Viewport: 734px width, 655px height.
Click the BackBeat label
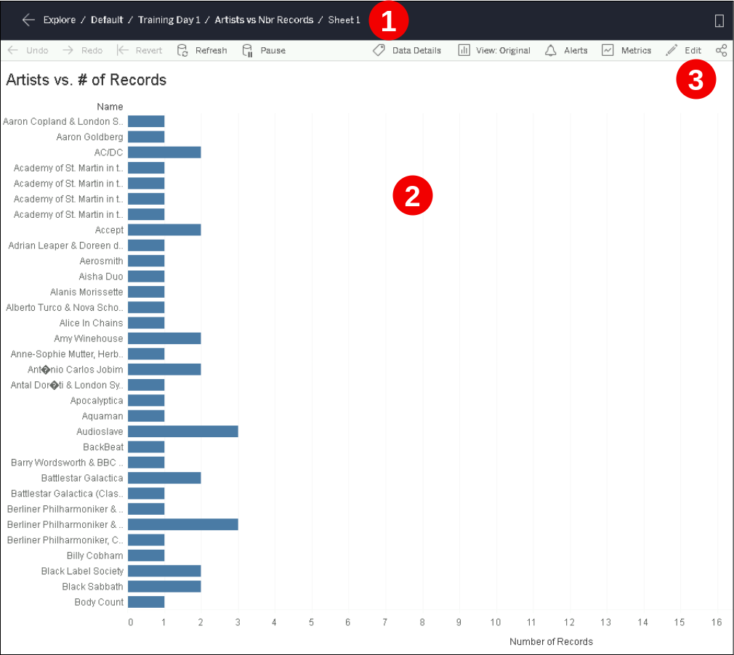(x=103, y=447)
